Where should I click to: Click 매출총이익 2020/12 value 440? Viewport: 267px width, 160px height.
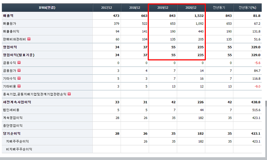pyautogui.click(x=201, y=32)
